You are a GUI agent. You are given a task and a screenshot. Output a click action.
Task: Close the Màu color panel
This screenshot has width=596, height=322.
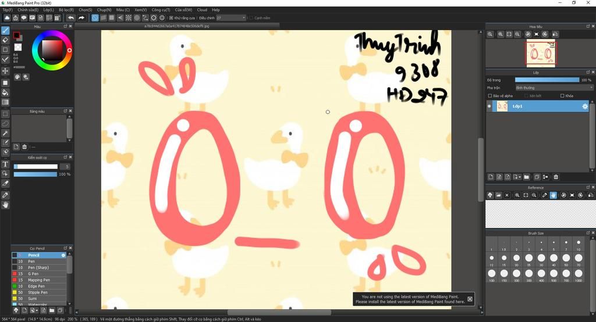click(70, 27)
